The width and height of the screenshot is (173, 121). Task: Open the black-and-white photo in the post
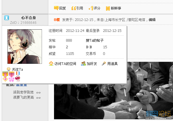pos(114,91)
